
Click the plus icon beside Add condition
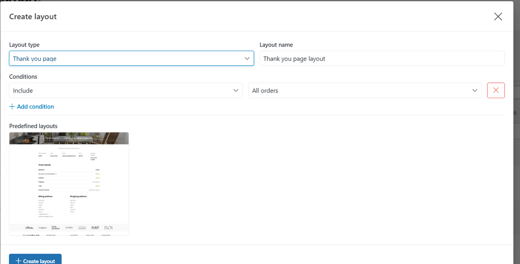pos(12,107)
